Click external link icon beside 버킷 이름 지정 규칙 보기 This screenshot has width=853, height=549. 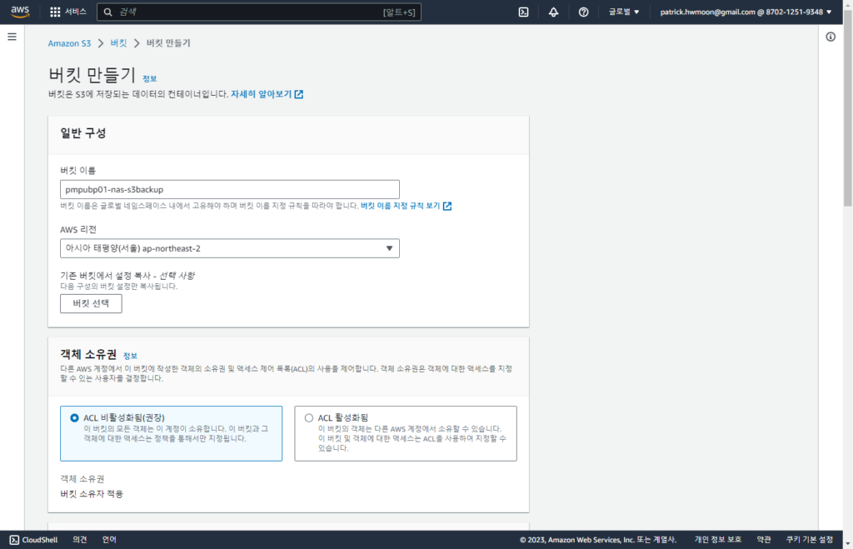(447, 206)
